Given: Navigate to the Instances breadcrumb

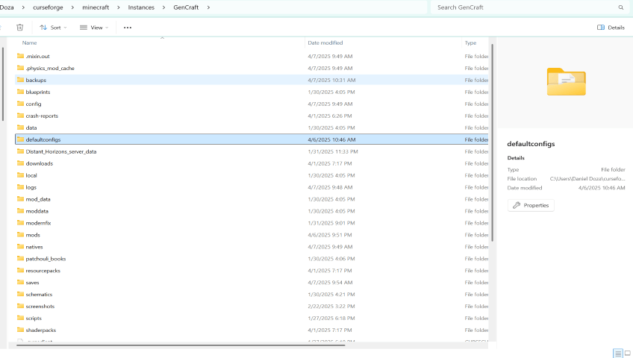Looking at the screenshot, I should point(141,7).
